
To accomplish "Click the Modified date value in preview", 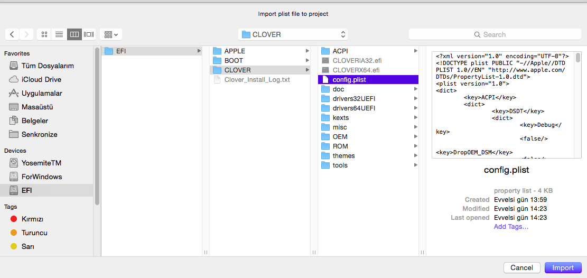I will (520, 209).
